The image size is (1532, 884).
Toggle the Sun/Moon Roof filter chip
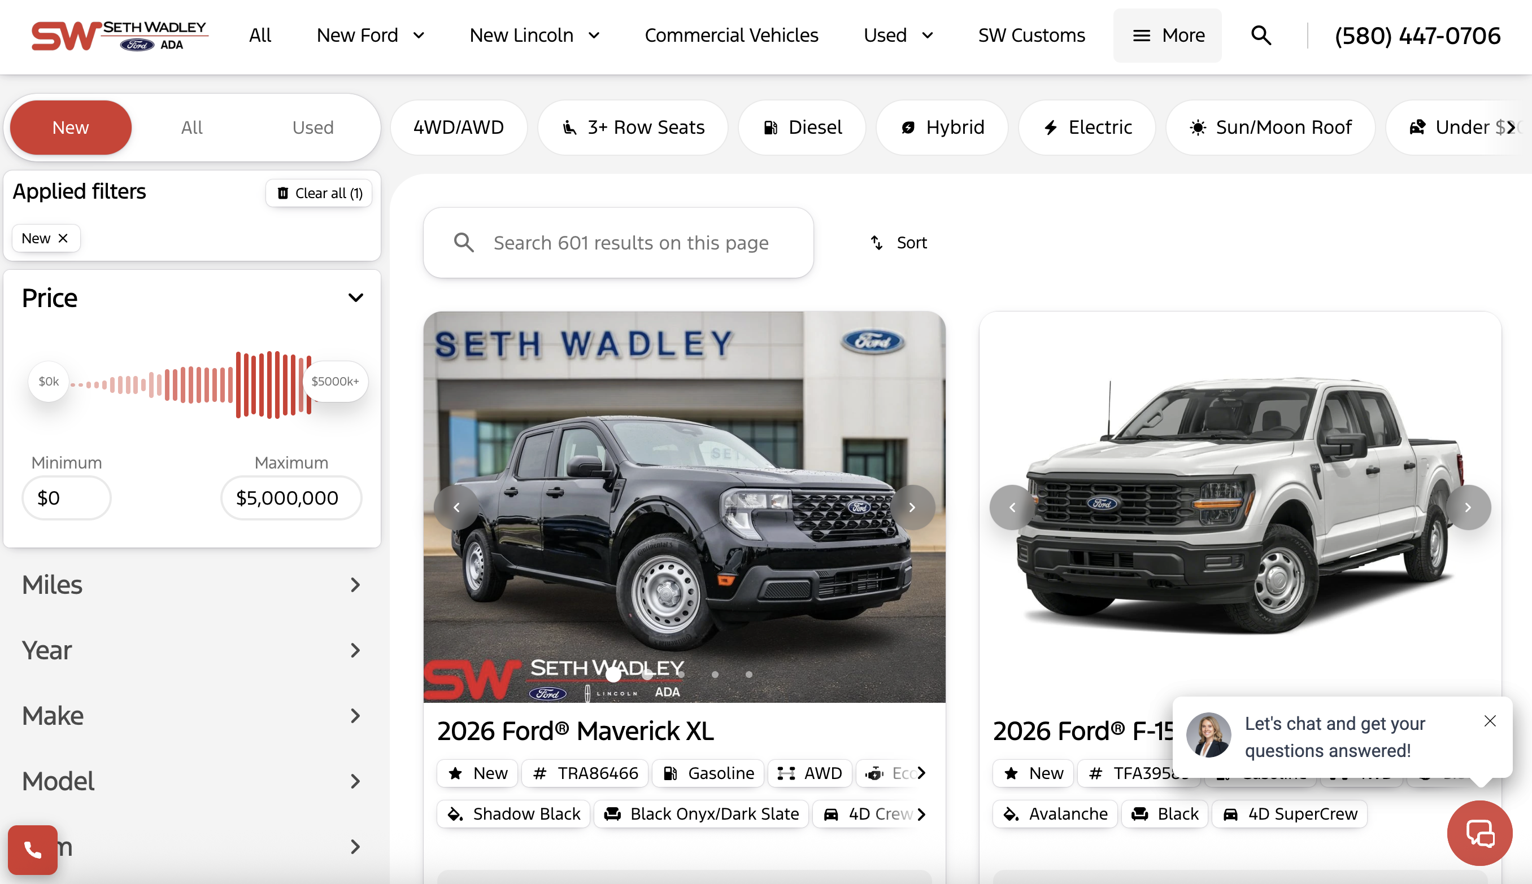(1270, 128)
